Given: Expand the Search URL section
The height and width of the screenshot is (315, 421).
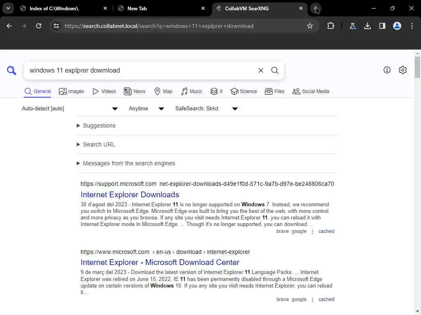Looking at the screenshot, I should (x=96, y=144).
